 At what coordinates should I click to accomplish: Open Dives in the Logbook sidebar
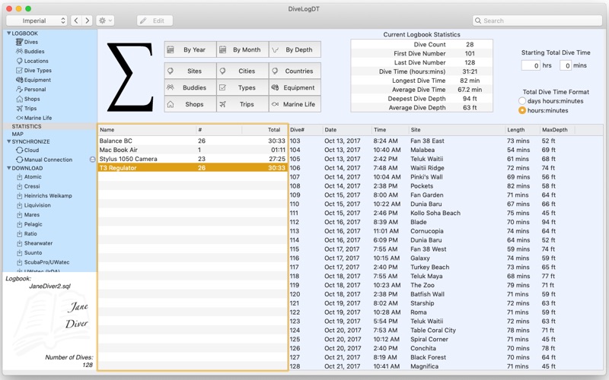tap(30, 43)
